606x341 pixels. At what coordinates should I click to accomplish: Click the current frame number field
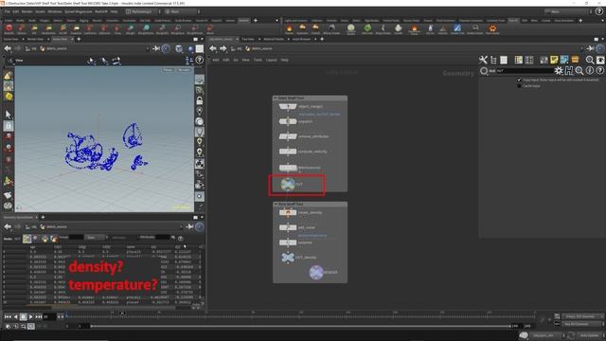[x=49, y=316]
